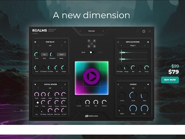Image resolution: width=185 pixels, height=139 pixels.
Task: Select the next Digital Reverb preset
Action: 62,88
